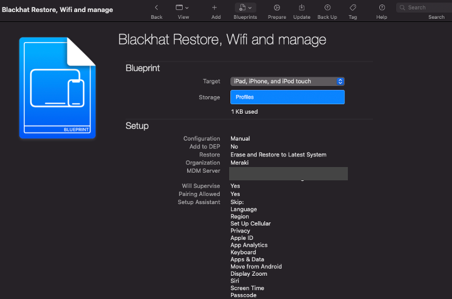Click the Prepare toolbar icon

click(x=277, y=8)
